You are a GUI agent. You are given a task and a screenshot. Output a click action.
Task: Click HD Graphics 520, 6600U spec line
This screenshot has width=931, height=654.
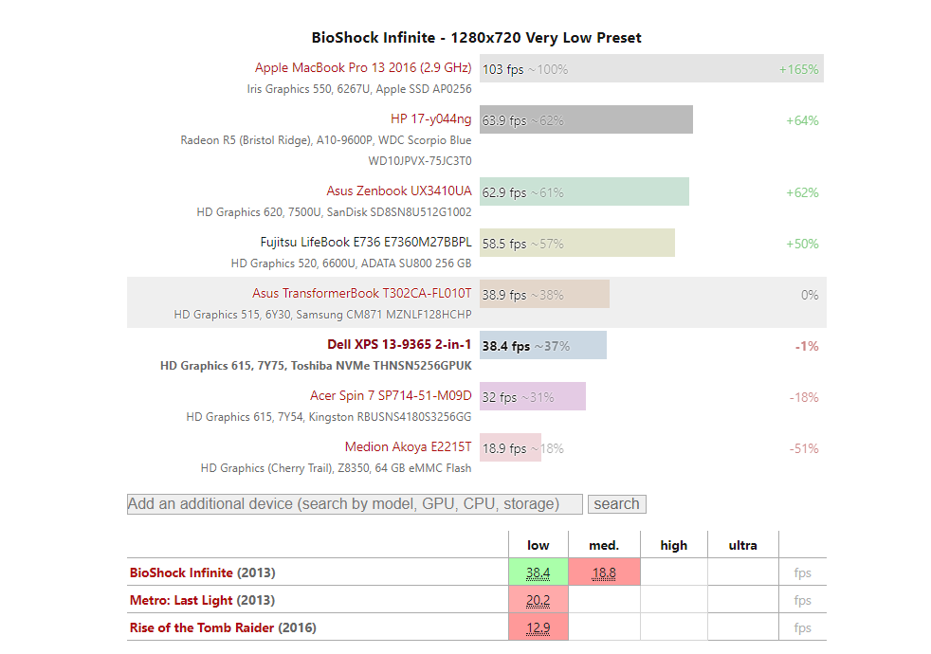click(352, 263)
